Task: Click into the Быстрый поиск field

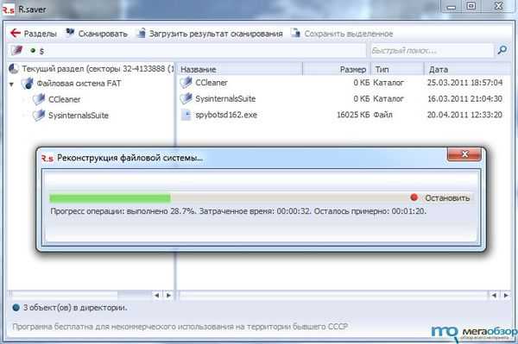Action: (432, 51)
